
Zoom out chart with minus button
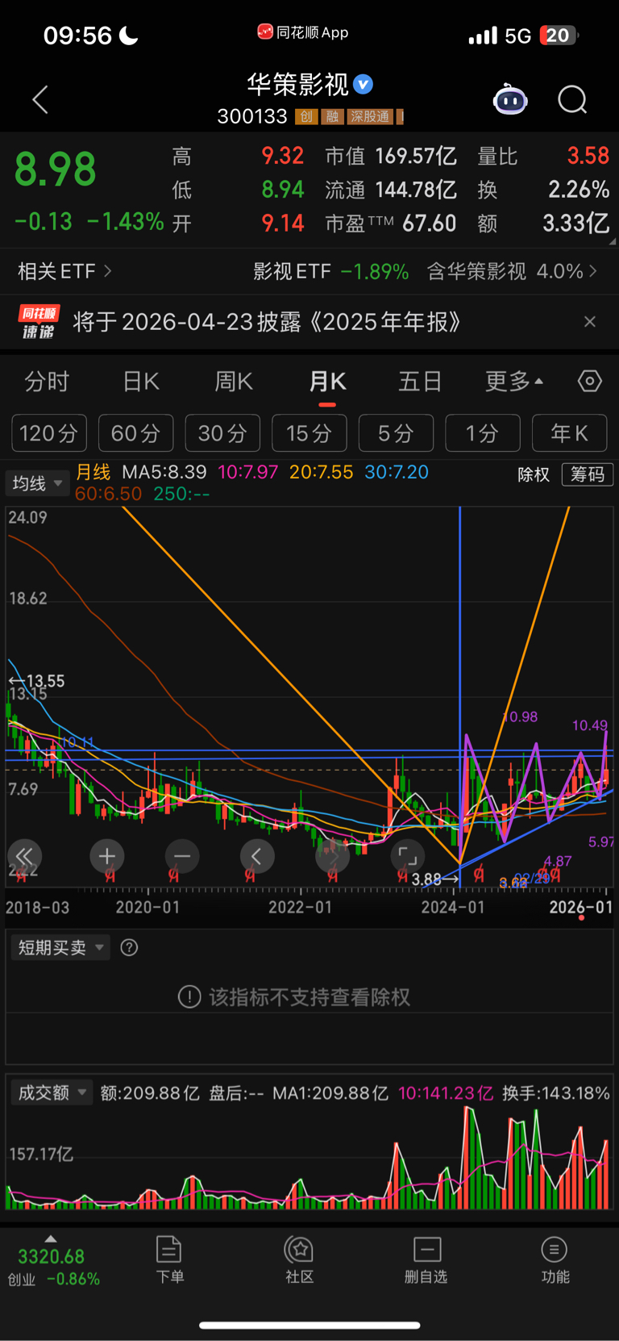pyautogui.click(x=182, y=856)
